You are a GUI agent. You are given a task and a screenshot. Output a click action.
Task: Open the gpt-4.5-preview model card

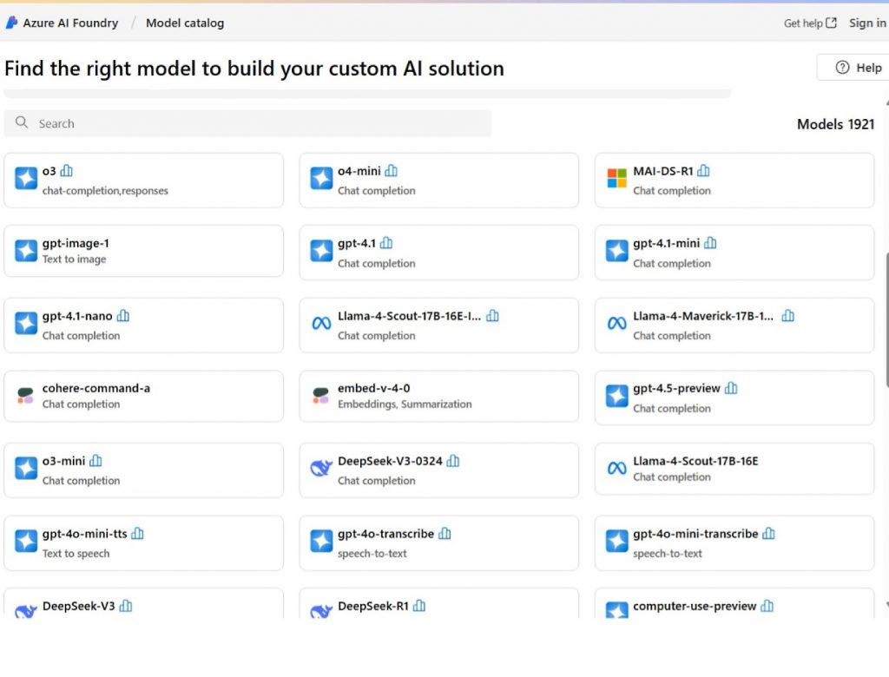(x=734, y=398)
